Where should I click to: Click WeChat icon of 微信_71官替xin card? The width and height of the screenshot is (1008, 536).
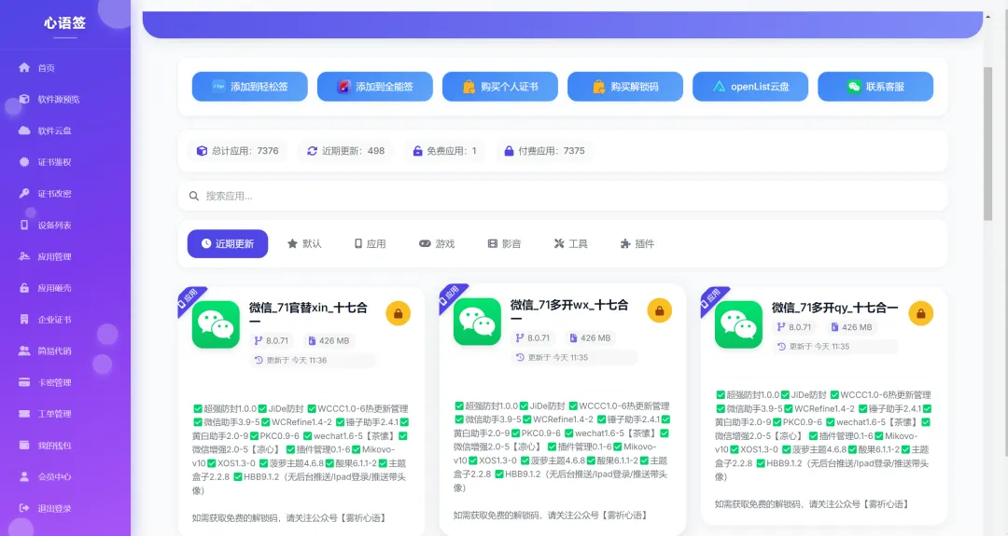(216, 324)
